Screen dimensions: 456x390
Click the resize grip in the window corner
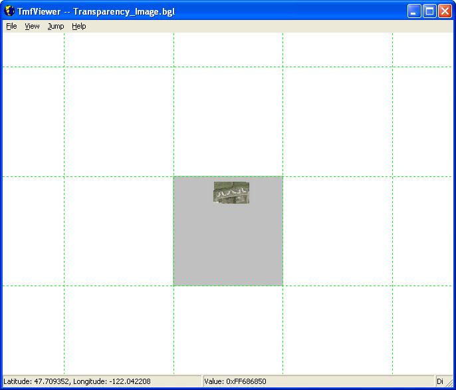[x=451, y=384]
